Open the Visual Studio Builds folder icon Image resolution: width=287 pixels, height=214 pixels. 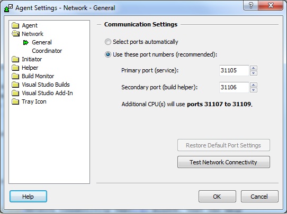coord(15,85)
